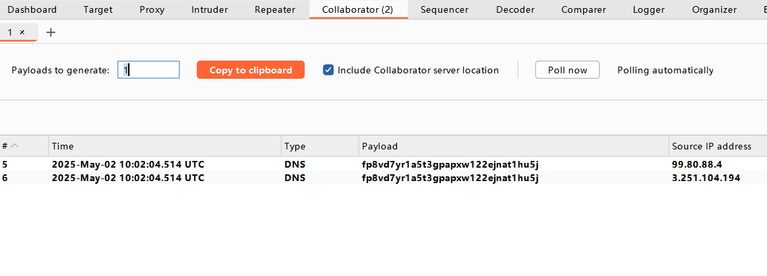
Task: Open the Comparer tab
Action: pos(584,9)
